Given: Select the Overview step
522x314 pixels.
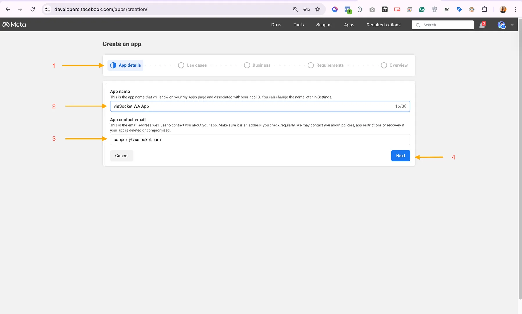Looking at the screenshot, I should coord(394,65).
